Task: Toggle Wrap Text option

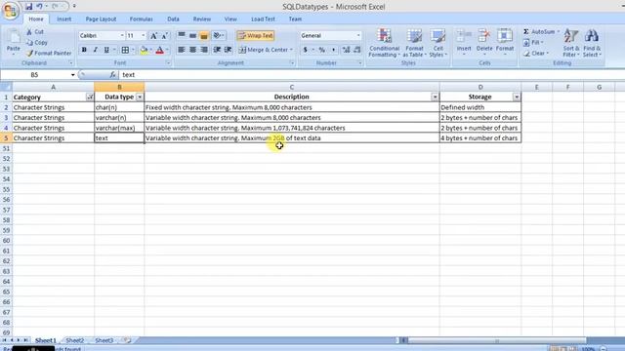Action: [x=256, y=35]
